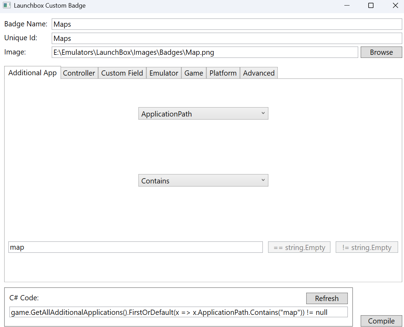Switch to the Controller tab

click(79, 73)
